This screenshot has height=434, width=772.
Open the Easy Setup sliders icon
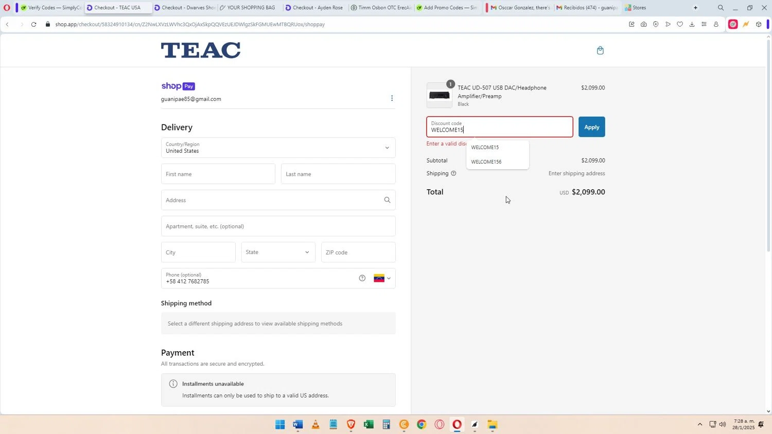tap(704, 24)
